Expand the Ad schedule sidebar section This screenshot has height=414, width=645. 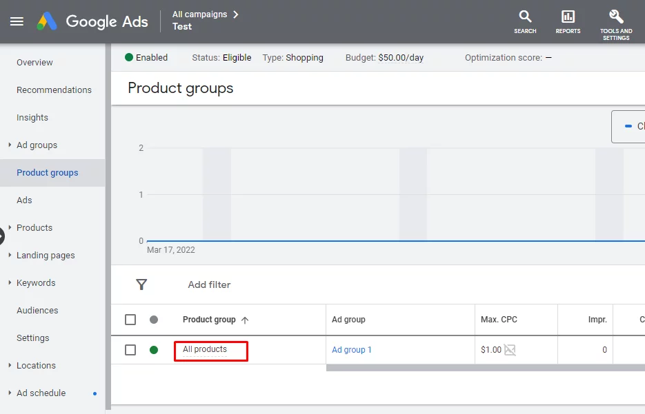[x=10, y=392]
